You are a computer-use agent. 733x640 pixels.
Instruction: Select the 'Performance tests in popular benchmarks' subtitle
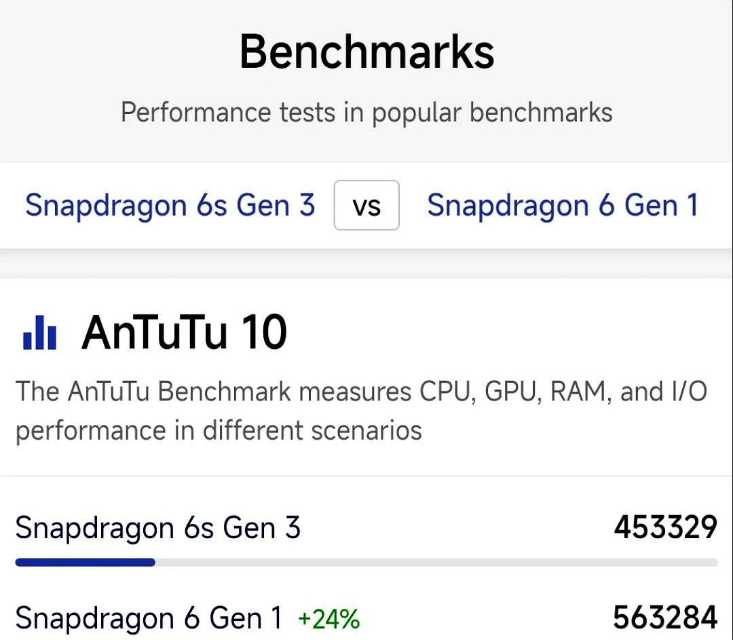(366, 112)
